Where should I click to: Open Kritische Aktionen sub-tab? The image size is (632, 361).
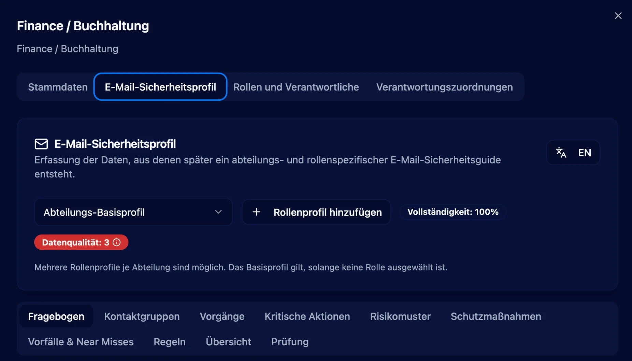coord(307,316)
